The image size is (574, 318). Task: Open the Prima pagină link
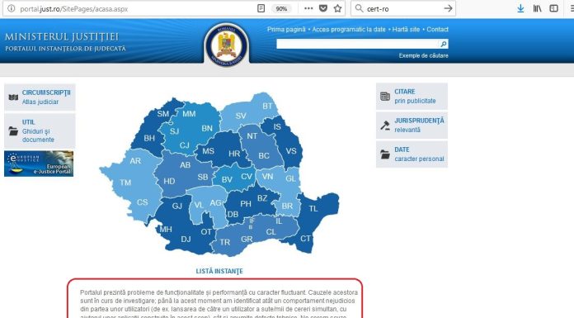coord(286,30)
